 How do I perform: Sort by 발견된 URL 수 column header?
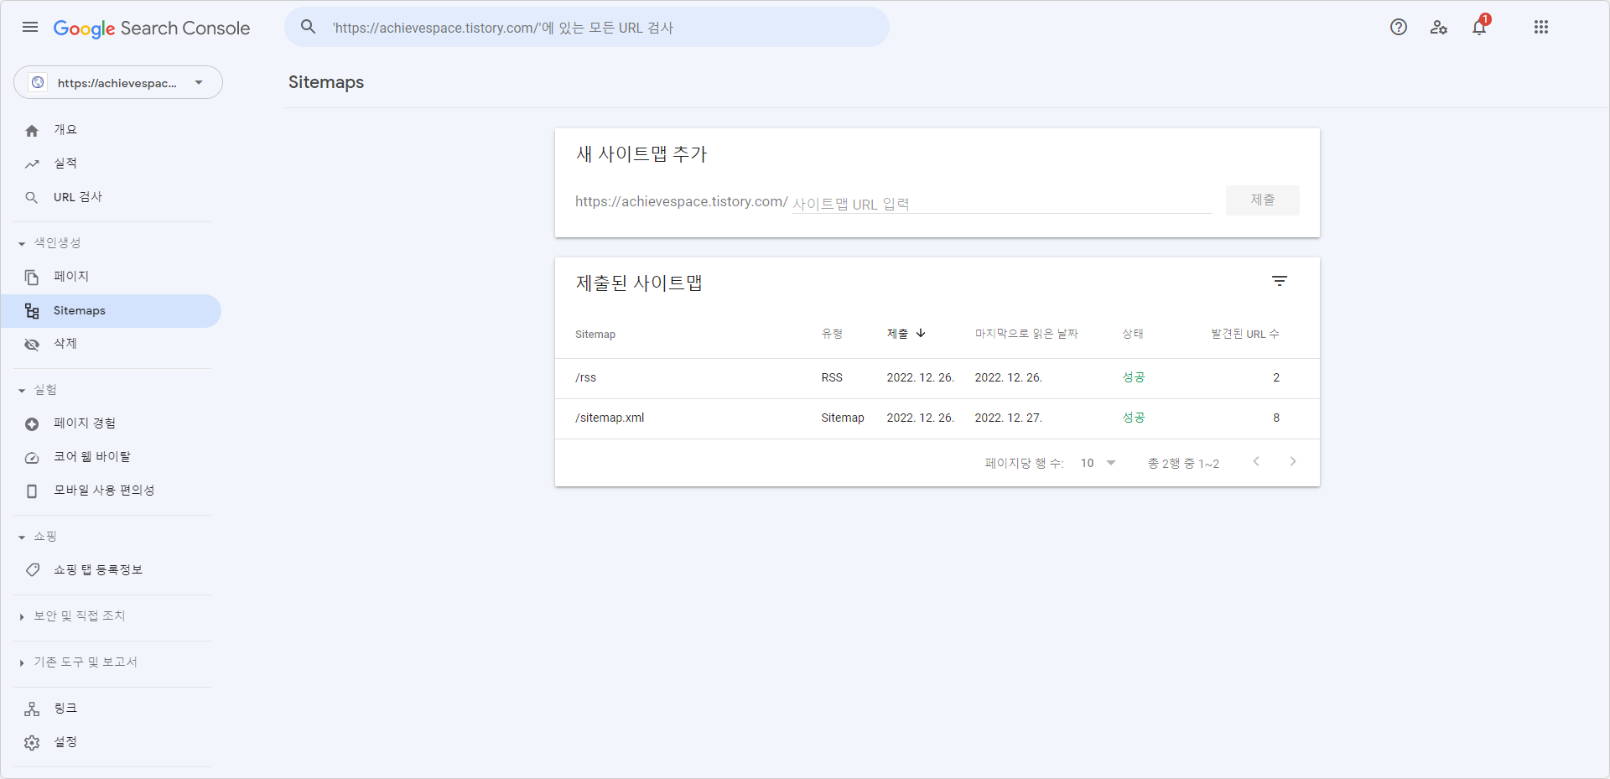(x=1245, y=334)
